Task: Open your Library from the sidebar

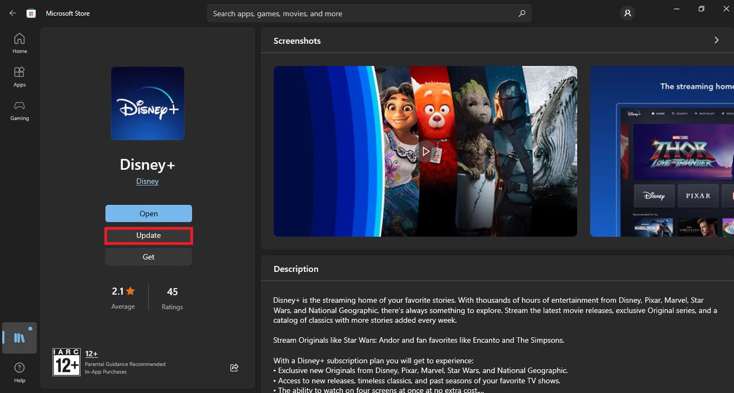Action: [19, 338]
